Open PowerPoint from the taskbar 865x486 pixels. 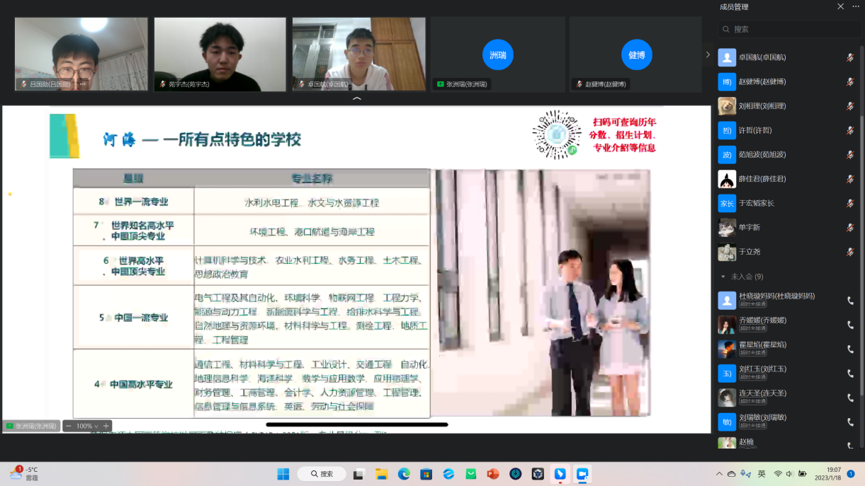pos(493,474)
